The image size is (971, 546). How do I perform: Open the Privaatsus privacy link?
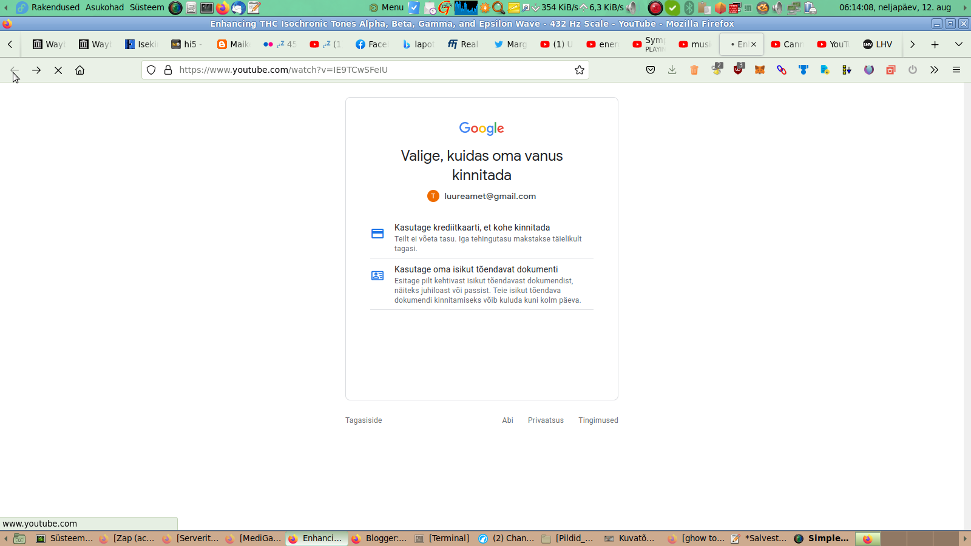(x=546, y=420)
